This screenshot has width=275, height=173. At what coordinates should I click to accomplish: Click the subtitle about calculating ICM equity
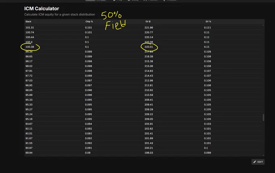59,15
